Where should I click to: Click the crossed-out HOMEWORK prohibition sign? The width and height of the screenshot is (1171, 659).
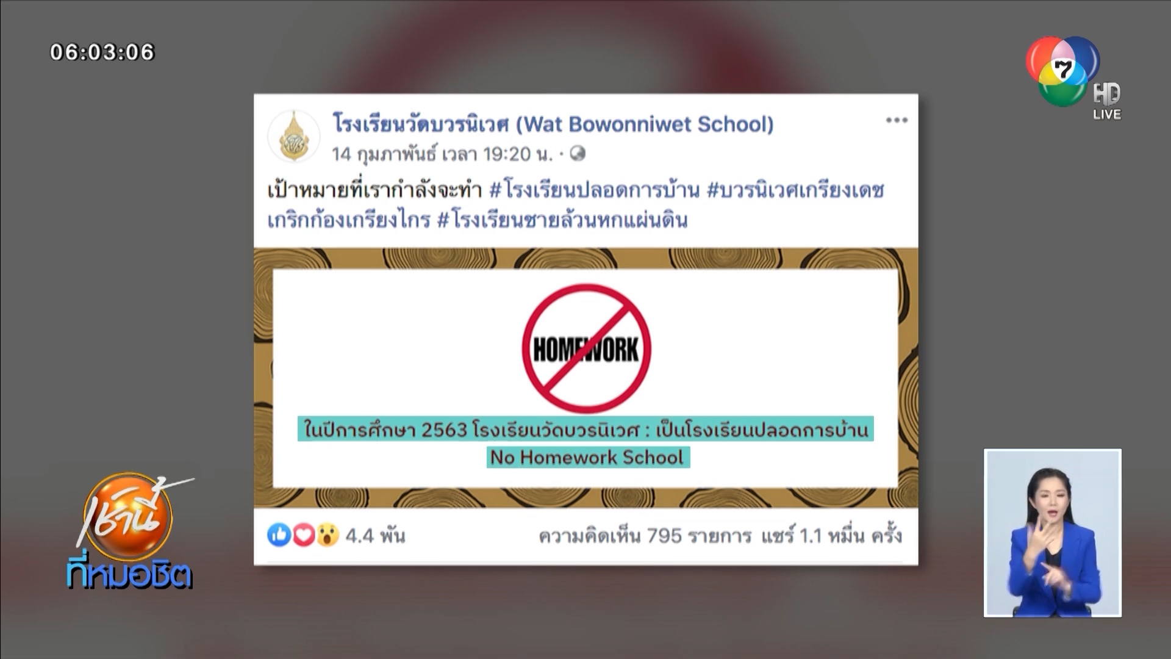point(586,348)
